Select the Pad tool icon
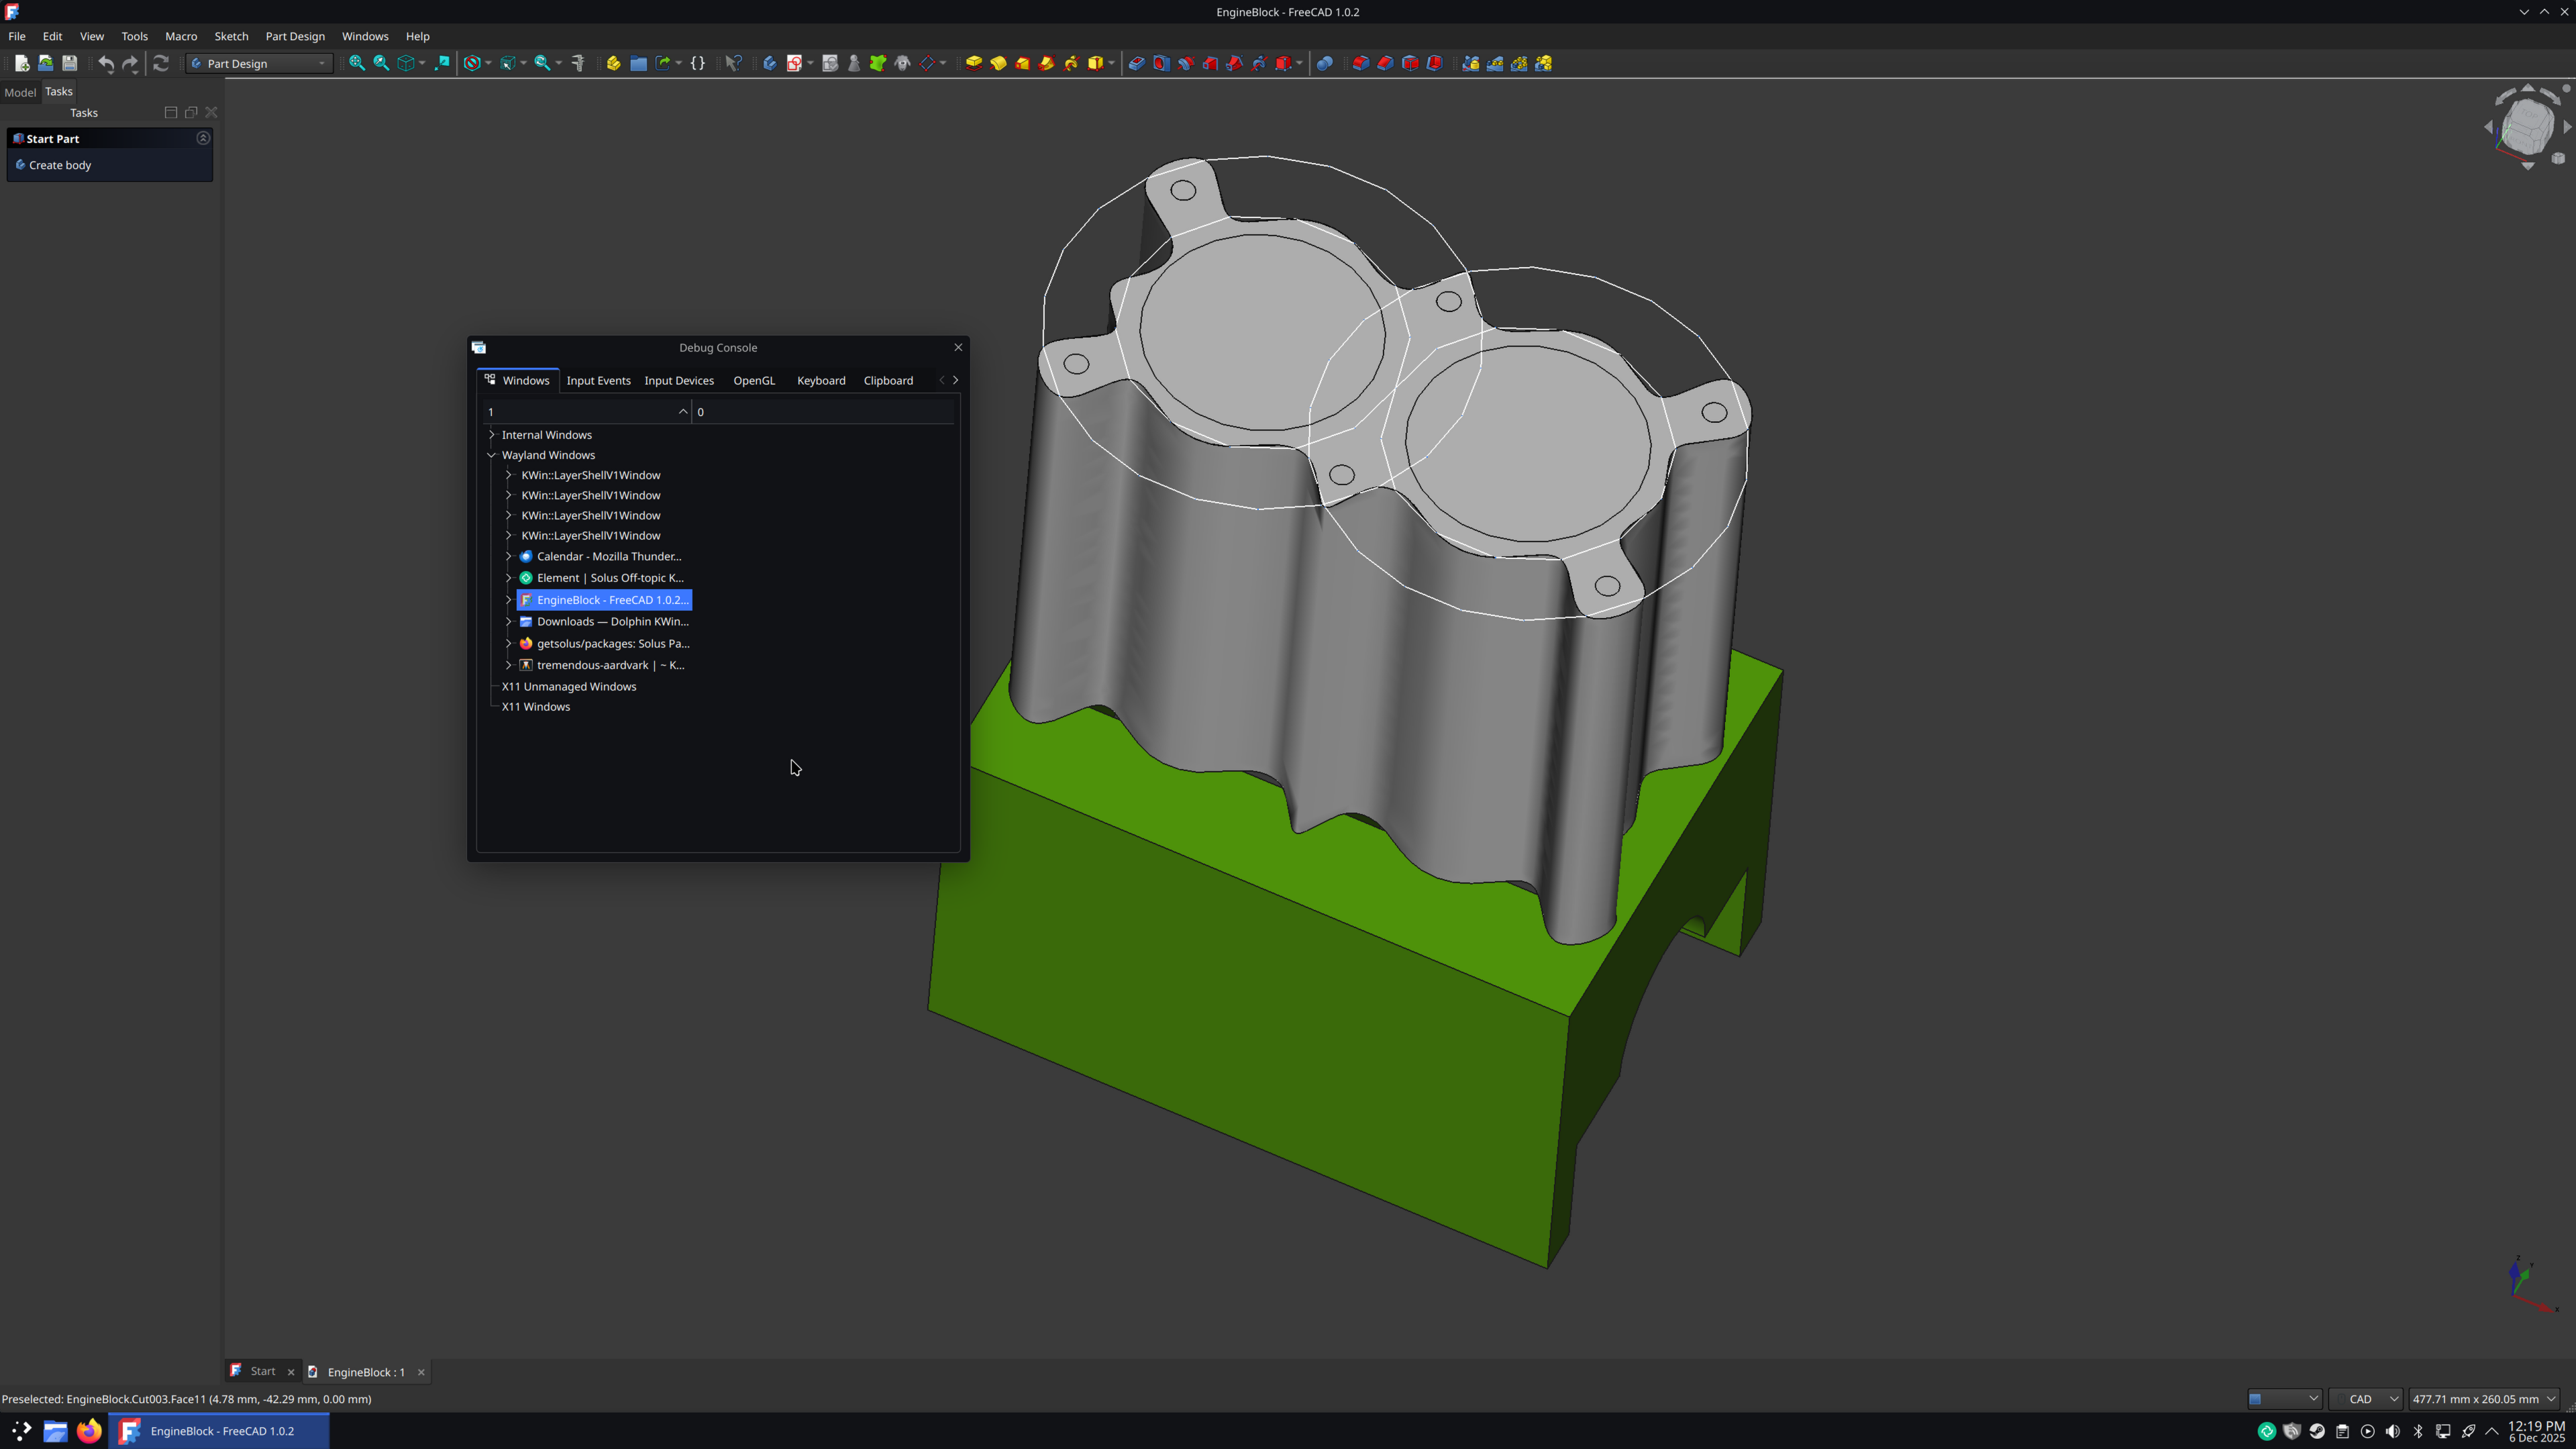 973,63
